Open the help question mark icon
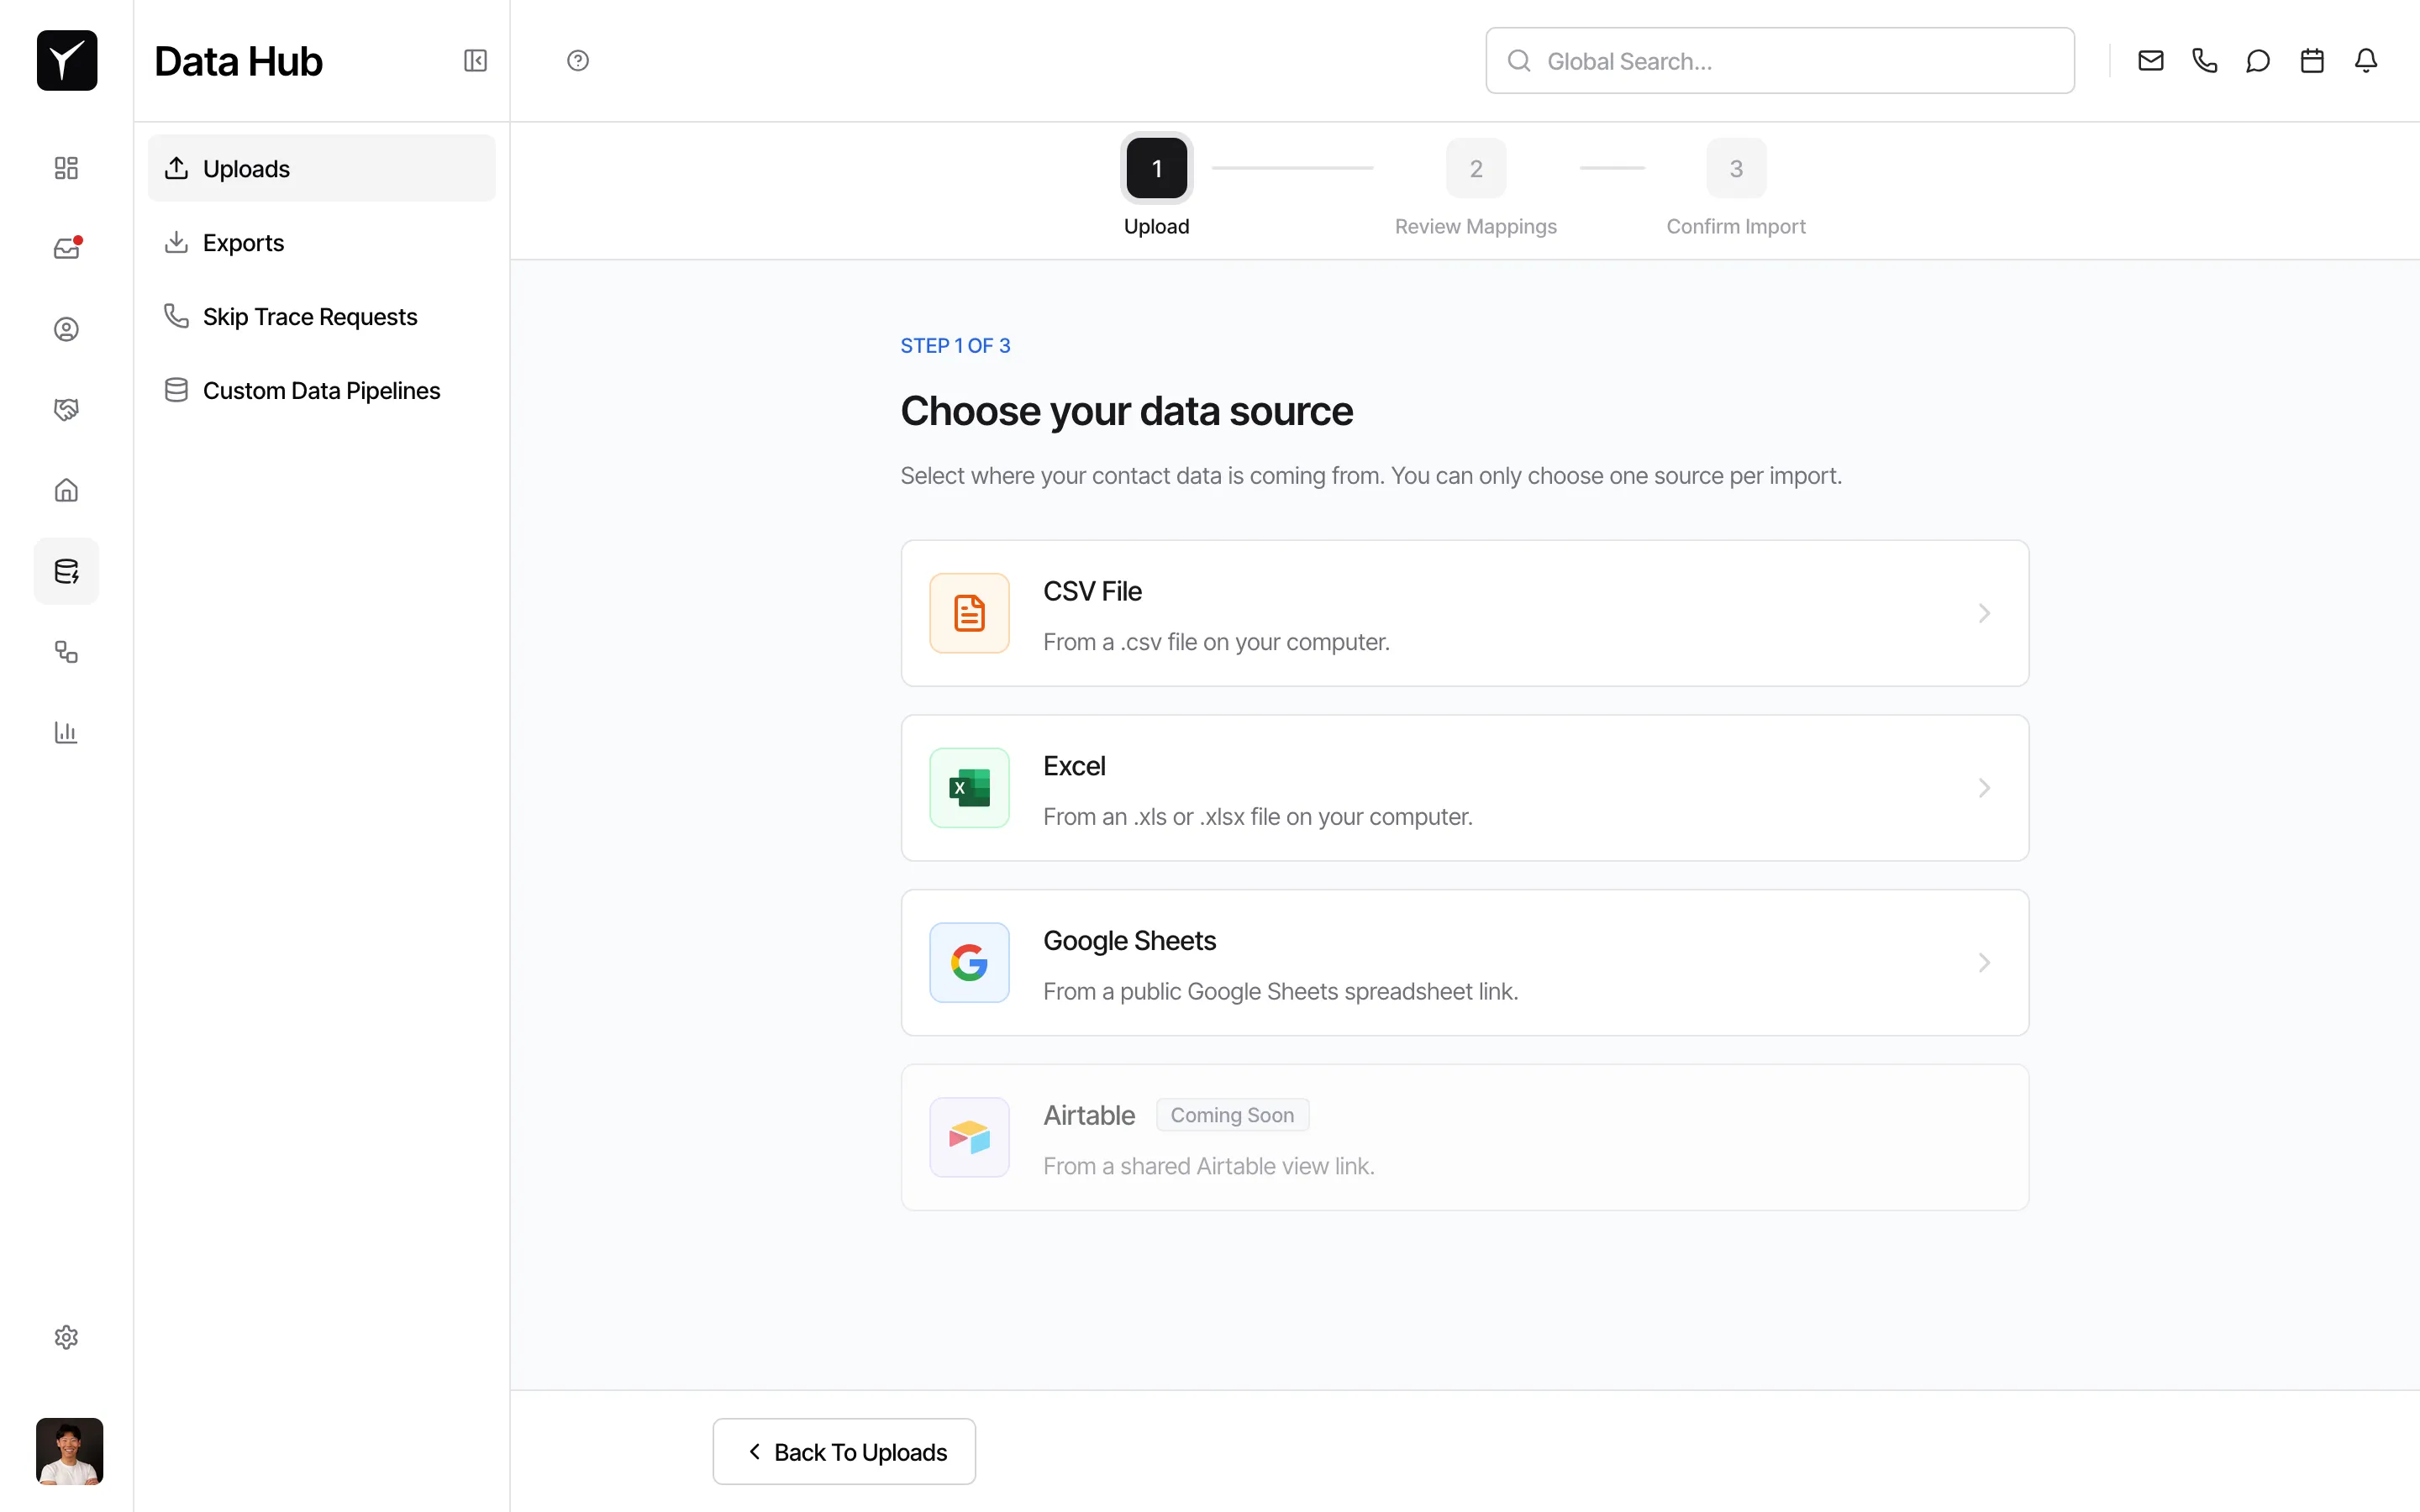Screen dimensions: 2420x1512 click(x=578, y=61)
